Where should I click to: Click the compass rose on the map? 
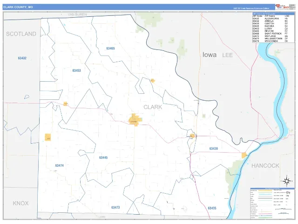[287, 181]
